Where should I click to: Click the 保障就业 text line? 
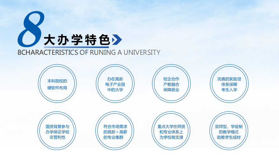coord(171,90)
